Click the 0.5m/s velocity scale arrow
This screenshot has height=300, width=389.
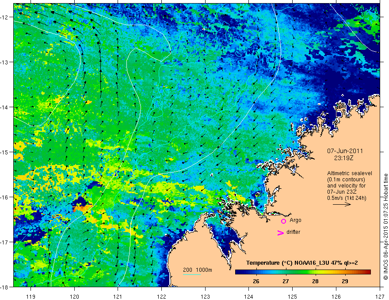click(x=342, y=204)
